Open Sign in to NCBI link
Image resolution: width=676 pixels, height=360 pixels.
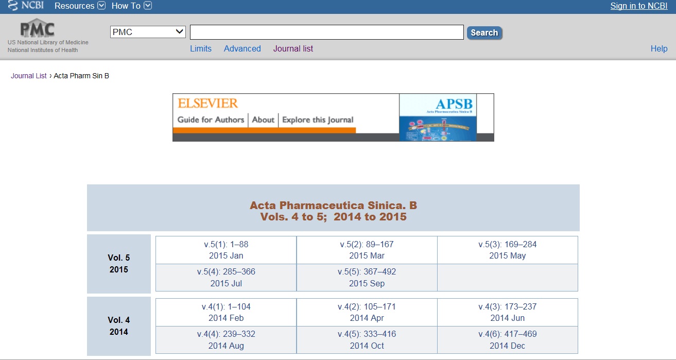tap(638, 6)
